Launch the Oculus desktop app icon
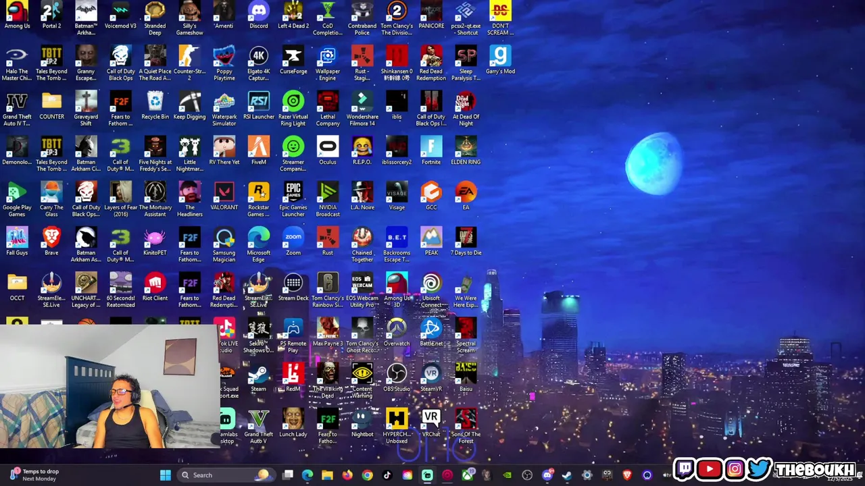 [x=328, y=151]
